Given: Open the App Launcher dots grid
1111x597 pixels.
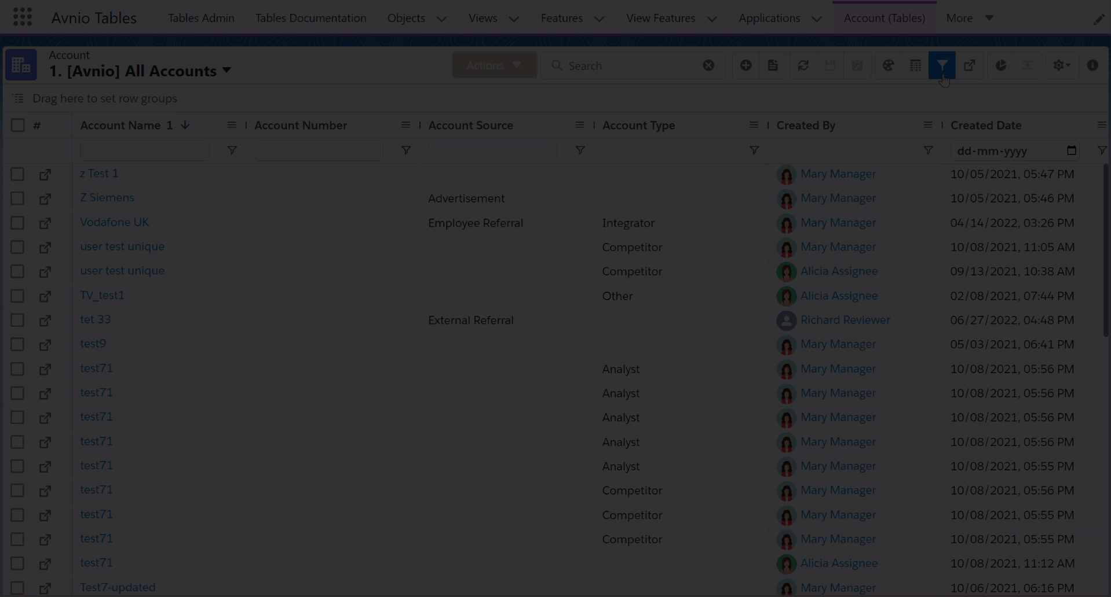Looking at the screenshot, I should pos(23,17).
